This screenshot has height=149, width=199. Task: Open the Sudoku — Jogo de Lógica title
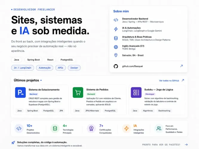click(x=159, y=89)
